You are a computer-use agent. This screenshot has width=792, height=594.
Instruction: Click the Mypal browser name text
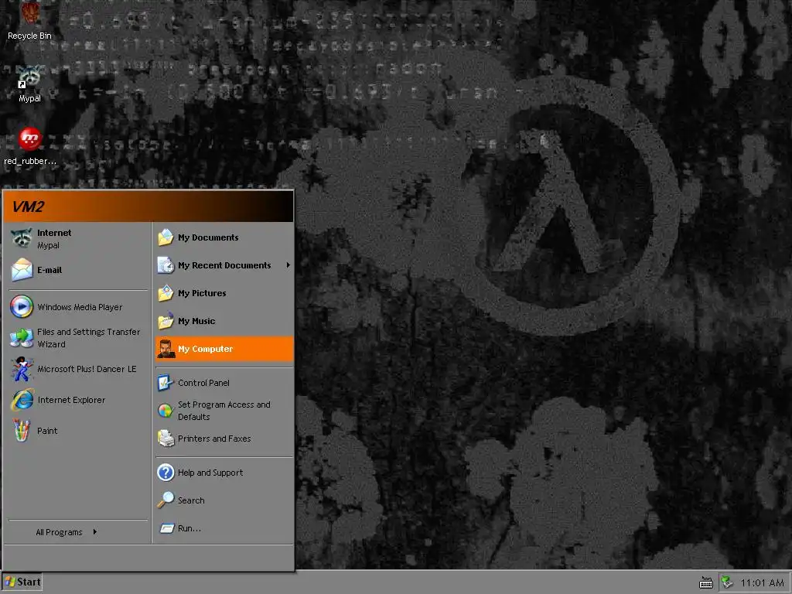coord(48,245)
